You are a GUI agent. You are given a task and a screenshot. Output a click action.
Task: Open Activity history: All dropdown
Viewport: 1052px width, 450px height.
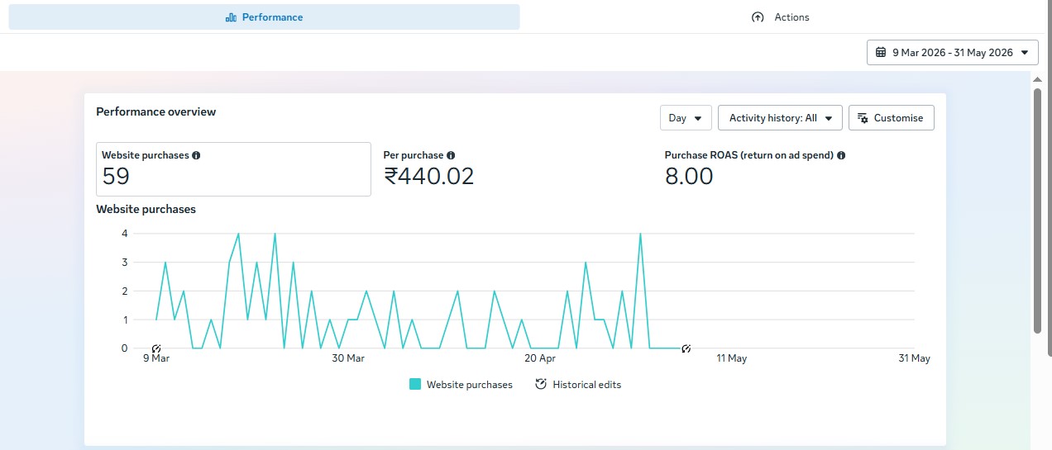[780, 118]
